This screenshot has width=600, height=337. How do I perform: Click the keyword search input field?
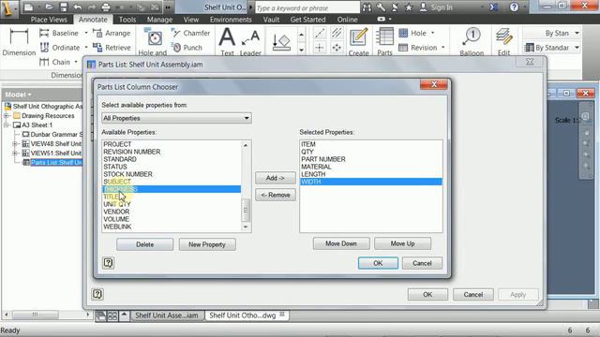(x=307, y=7)
